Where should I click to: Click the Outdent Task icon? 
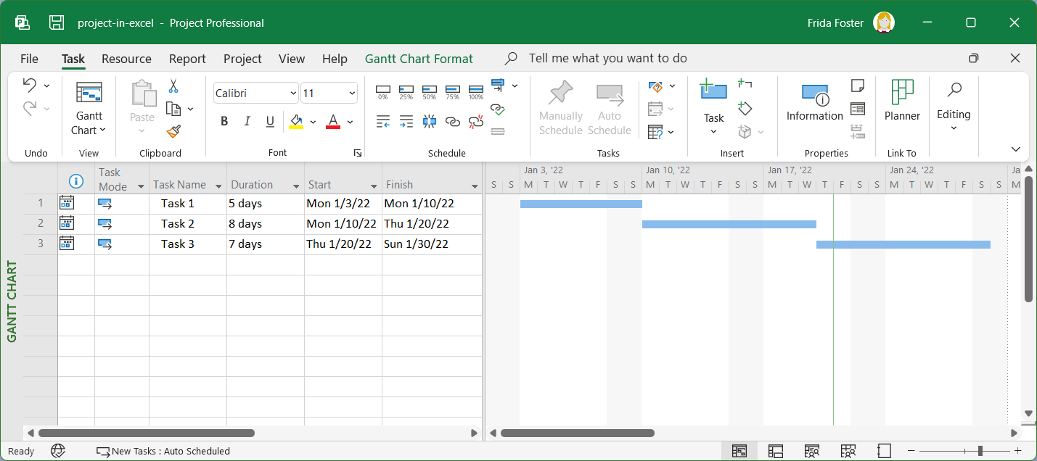pyautogui.click(x=383, y=121)
